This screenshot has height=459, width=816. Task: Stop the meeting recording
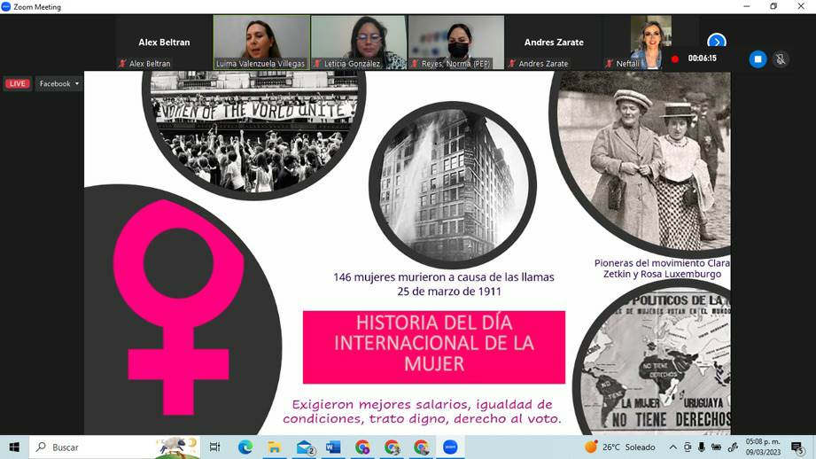click(x=758, y=58)
